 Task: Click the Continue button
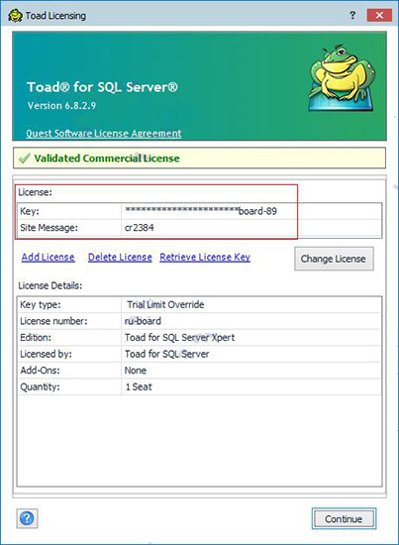pos(344,519)
